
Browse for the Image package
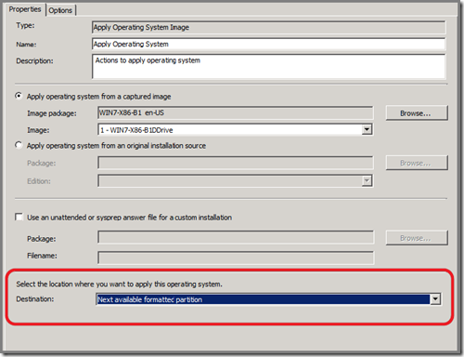[x=417, y=113]
